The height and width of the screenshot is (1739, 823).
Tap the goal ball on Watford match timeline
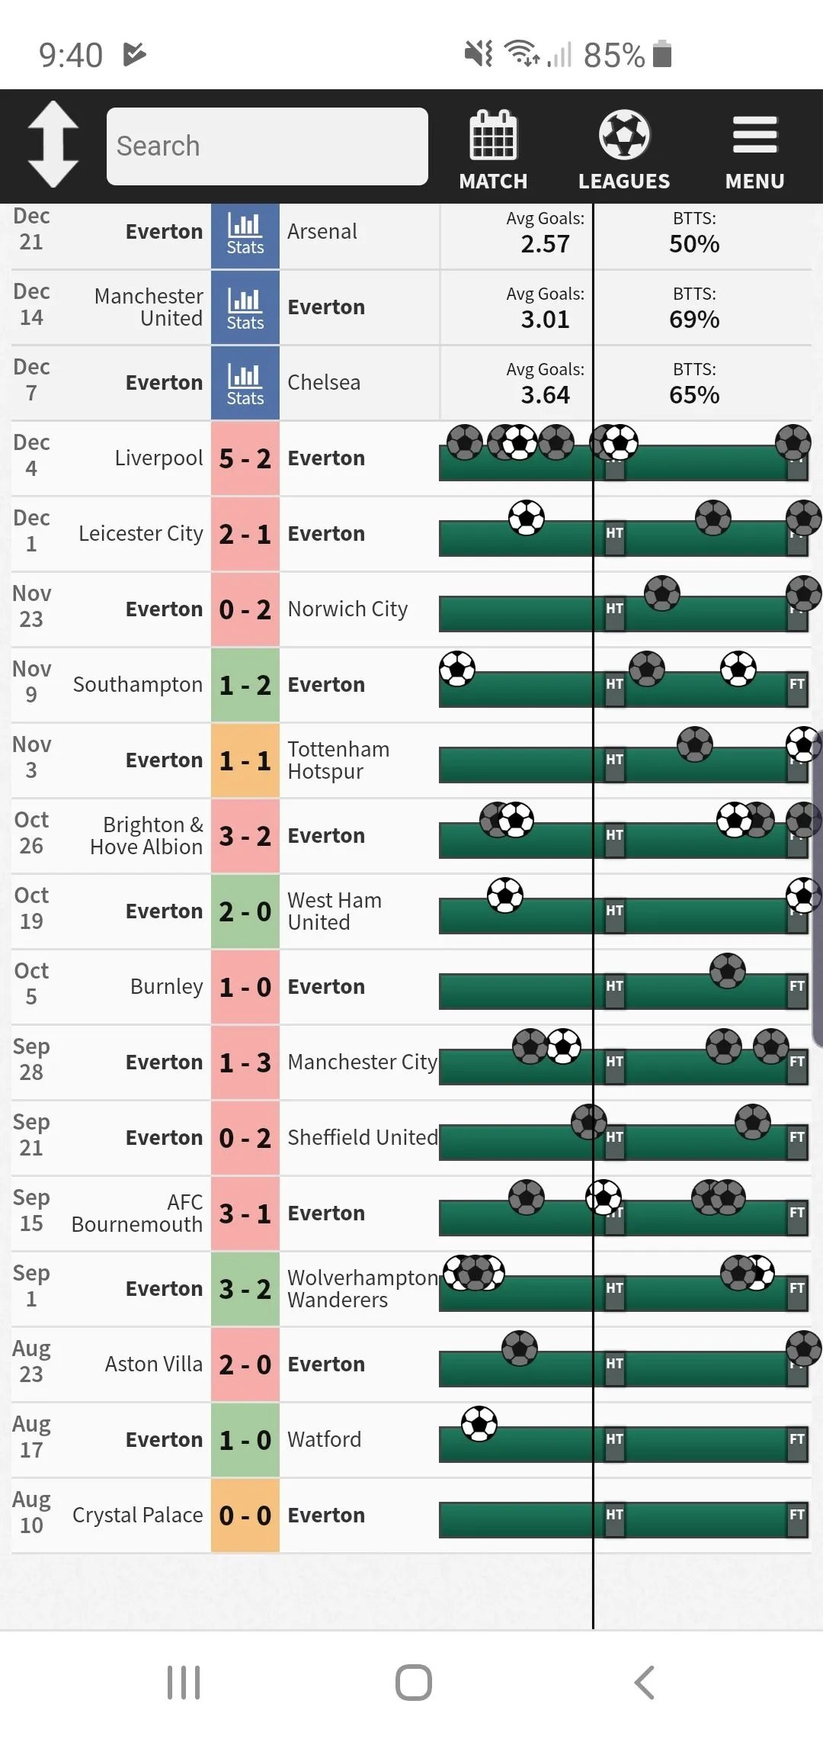[479, 1424]
